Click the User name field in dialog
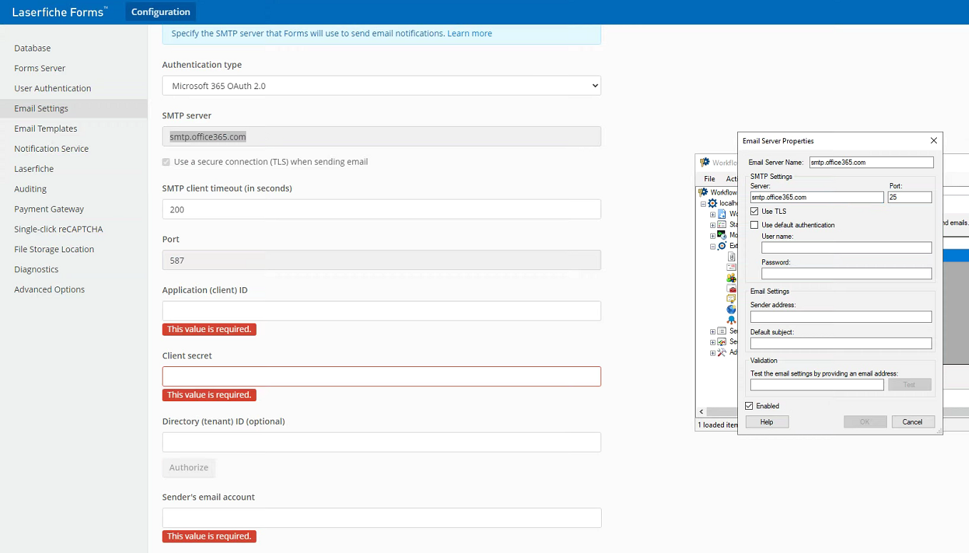The image size is (969, 553). 846,248
